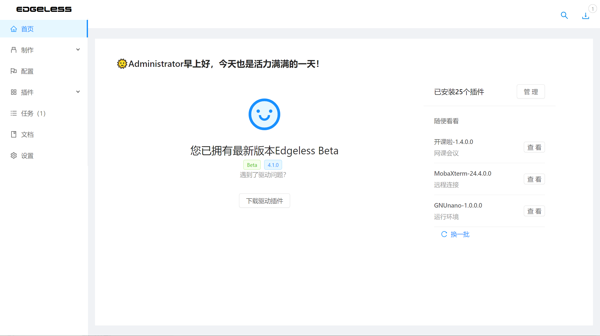Click the 制作 sidebar icon

click(x=14, y=50)
